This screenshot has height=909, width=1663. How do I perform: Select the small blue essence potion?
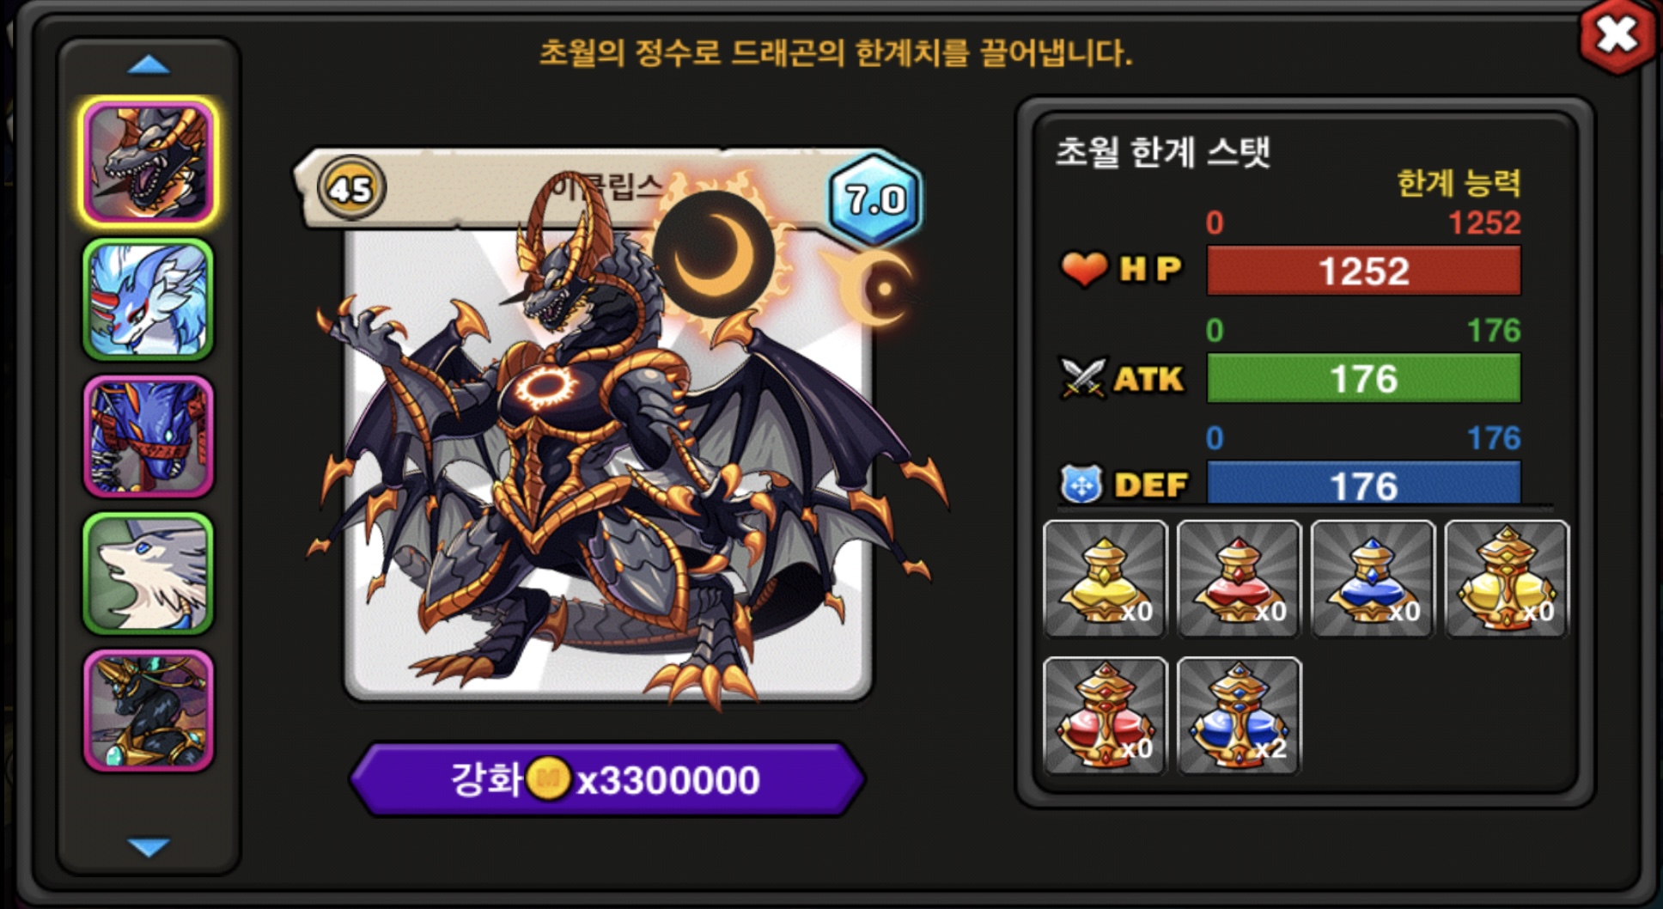coord(1373,579)
